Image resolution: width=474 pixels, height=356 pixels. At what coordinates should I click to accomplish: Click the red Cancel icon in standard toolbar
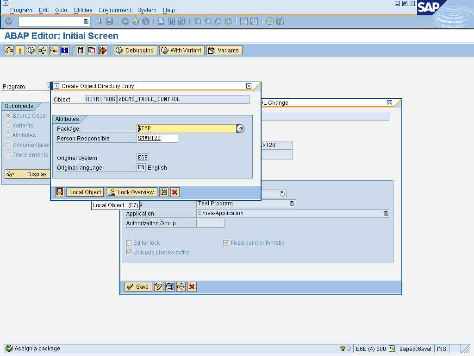146,21
